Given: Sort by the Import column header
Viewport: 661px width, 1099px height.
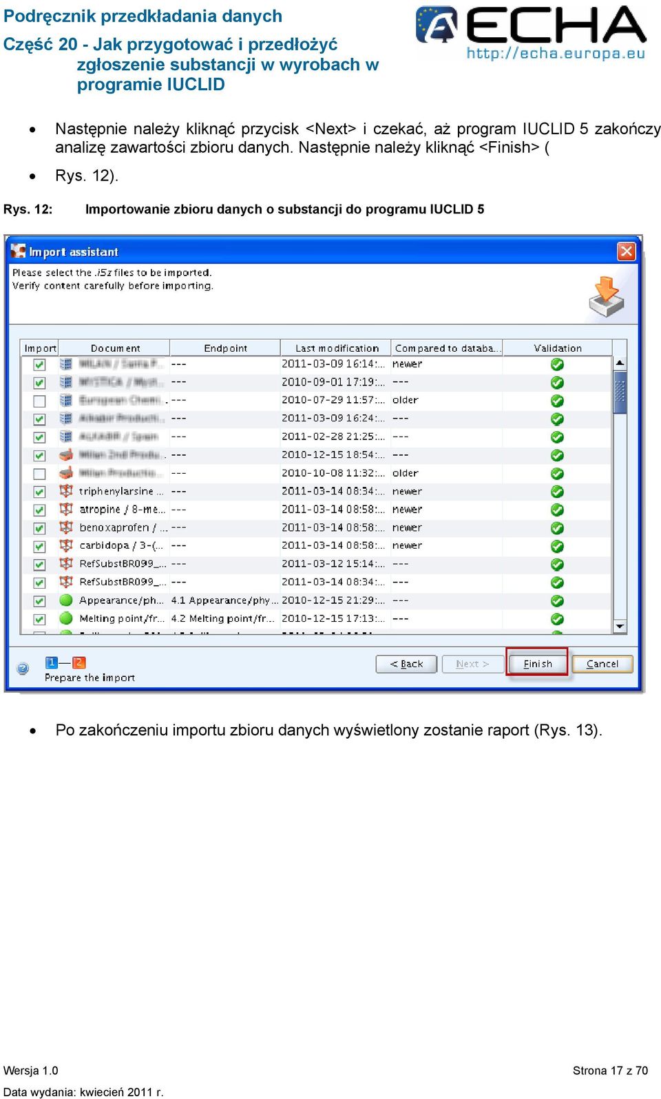Looking at the screenshot, I should coord(40,348).
